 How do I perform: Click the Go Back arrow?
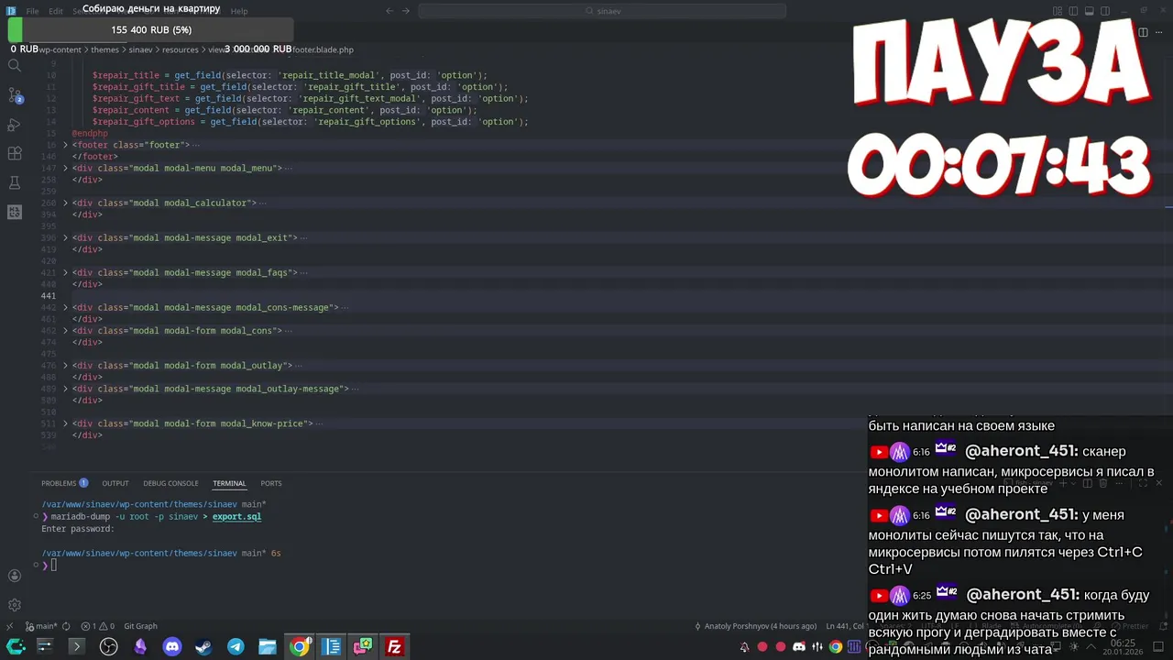coord(389,11)
